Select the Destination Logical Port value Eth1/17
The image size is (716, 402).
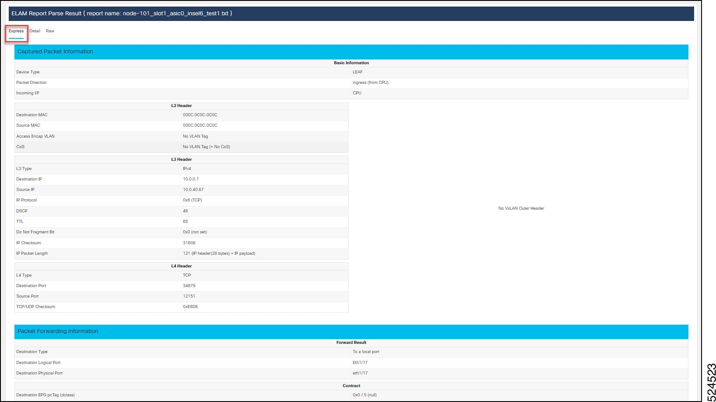360,362
